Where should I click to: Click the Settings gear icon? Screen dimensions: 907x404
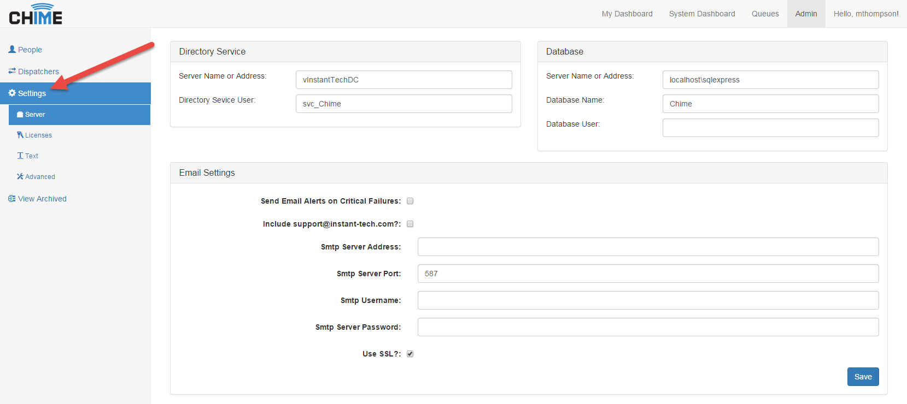pos(12,93)
